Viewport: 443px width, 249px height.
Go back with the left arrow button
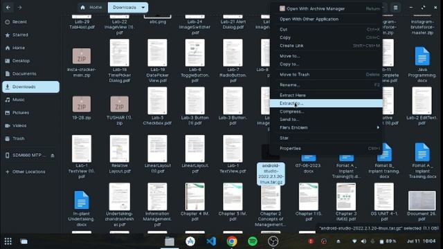[8, 8]
